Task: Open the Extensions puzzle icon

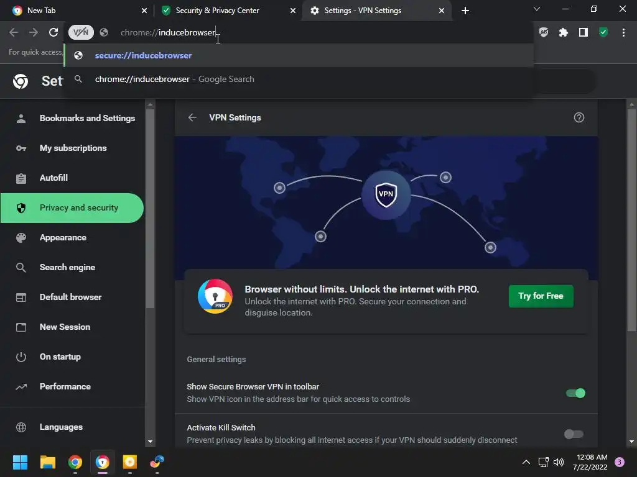Action: point(563,32)
